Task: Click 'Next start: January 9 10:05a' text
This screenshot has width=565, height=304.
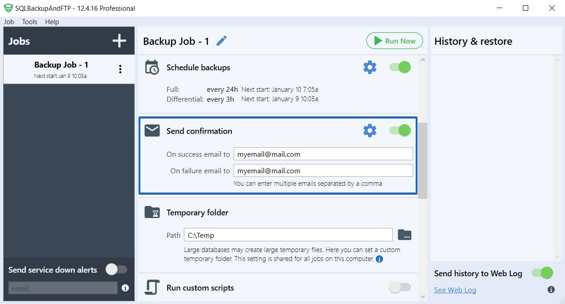Action: (280, 99)
